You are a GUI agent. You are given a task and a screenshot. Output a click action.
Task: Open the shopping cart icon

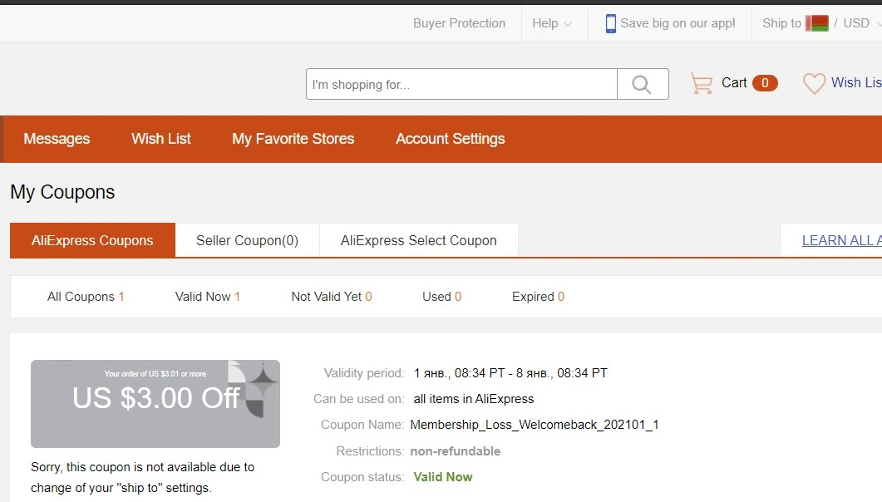tap(702, 84)
